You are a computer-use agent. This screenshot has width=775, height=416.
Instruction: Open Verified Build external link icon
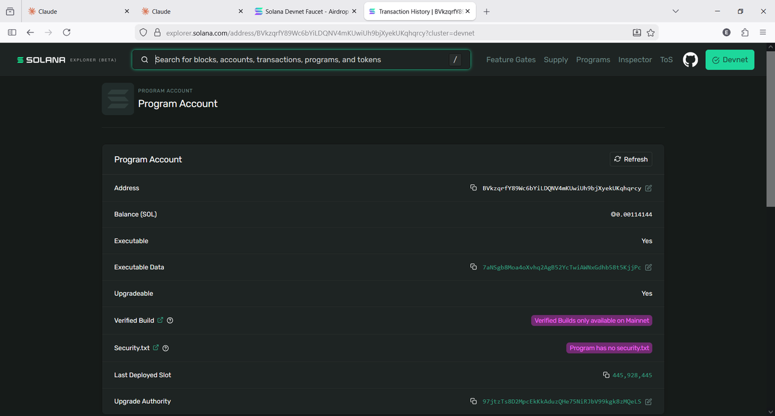[160, 320]
